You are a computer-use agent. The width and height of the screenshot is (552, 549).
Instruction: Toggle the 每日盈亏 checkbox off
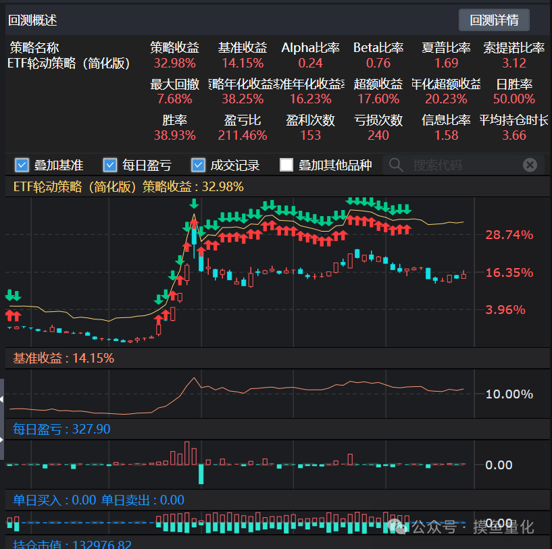(110, 165)
